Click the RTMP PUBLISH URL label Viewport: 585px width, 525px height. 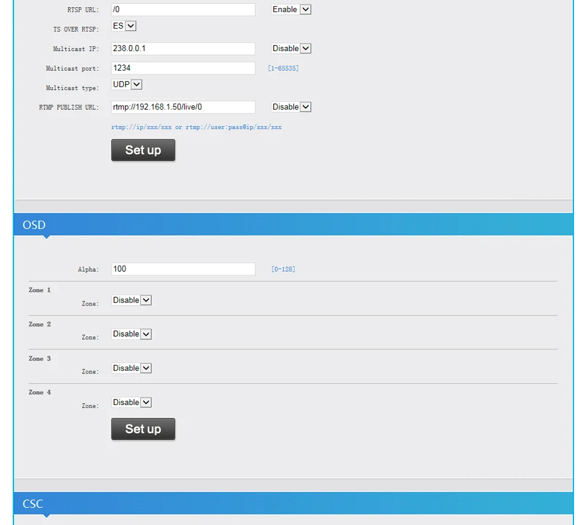click(69, 107)
